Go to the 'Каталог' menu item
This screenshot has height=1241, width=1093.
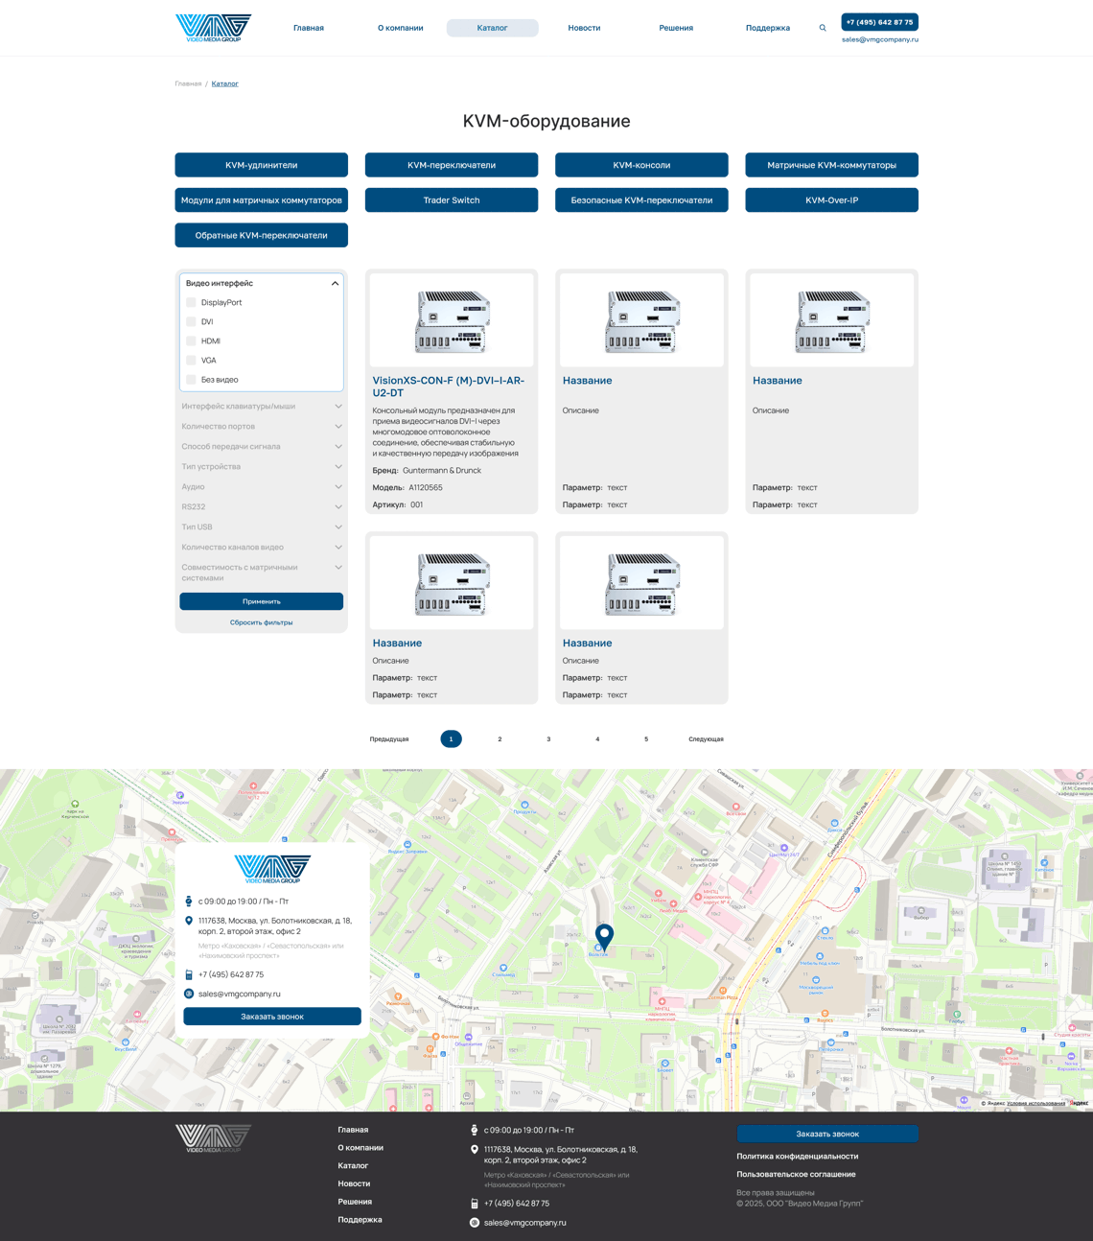click(492, 28)
